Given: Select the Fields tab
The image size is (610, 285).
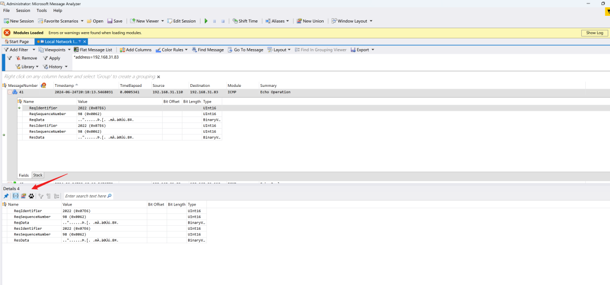Looking at the screenshot, I should [x=24, y=176].
